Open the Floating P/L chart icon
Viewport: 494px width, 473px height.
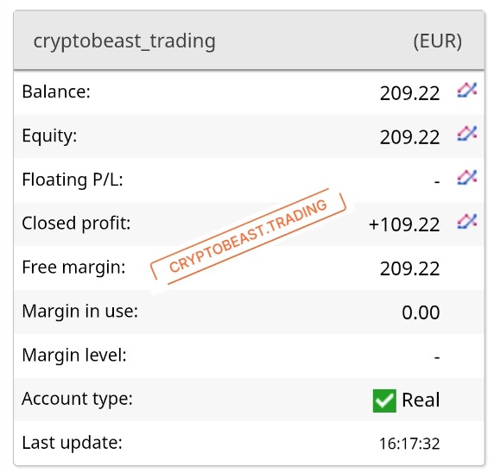coord(467,177)
